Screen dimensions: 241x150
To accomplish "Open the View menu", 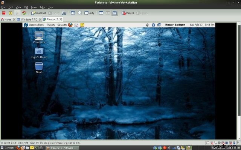I will click(18, 7).
